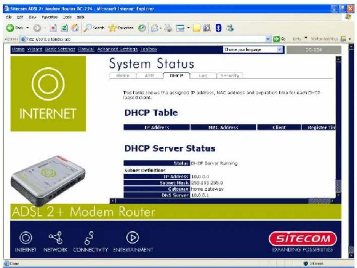Viewport: 357px width, 268px height.
Task: Click the Research books toolbar icon
Action: (207, 28)
